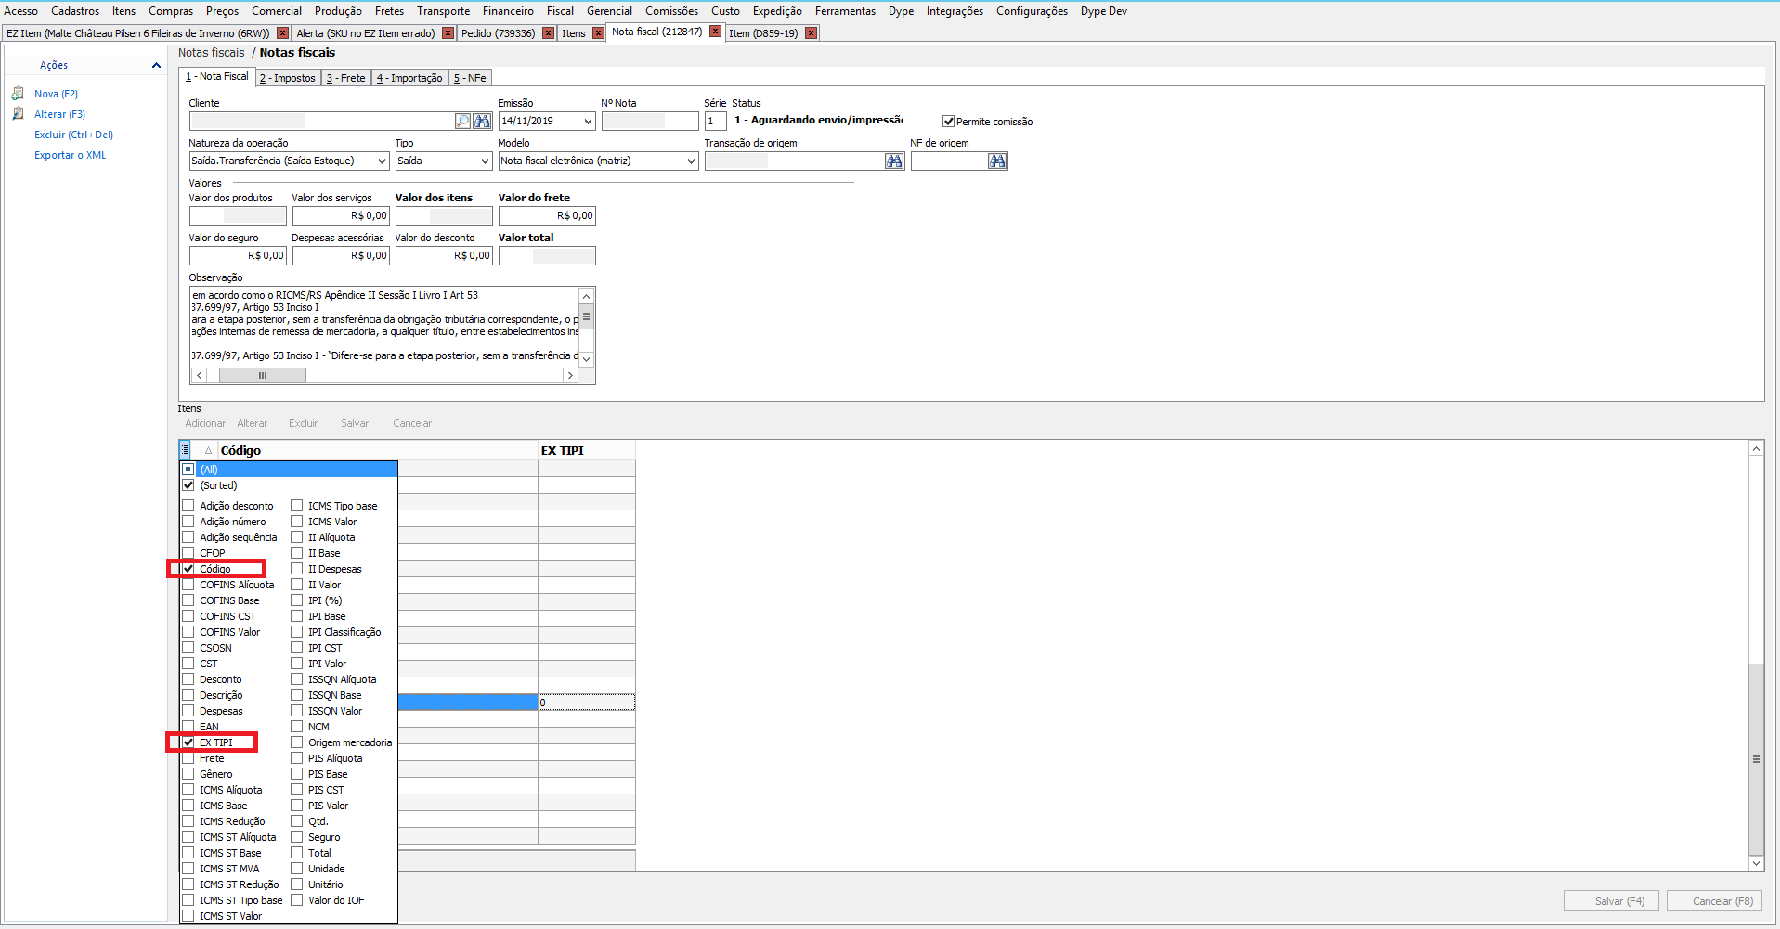
Task: Open the Fiscal menu
Action: tap(560, 11)
